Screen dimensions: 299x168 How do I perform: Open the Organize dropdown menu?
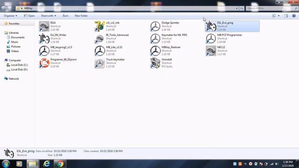10,16
